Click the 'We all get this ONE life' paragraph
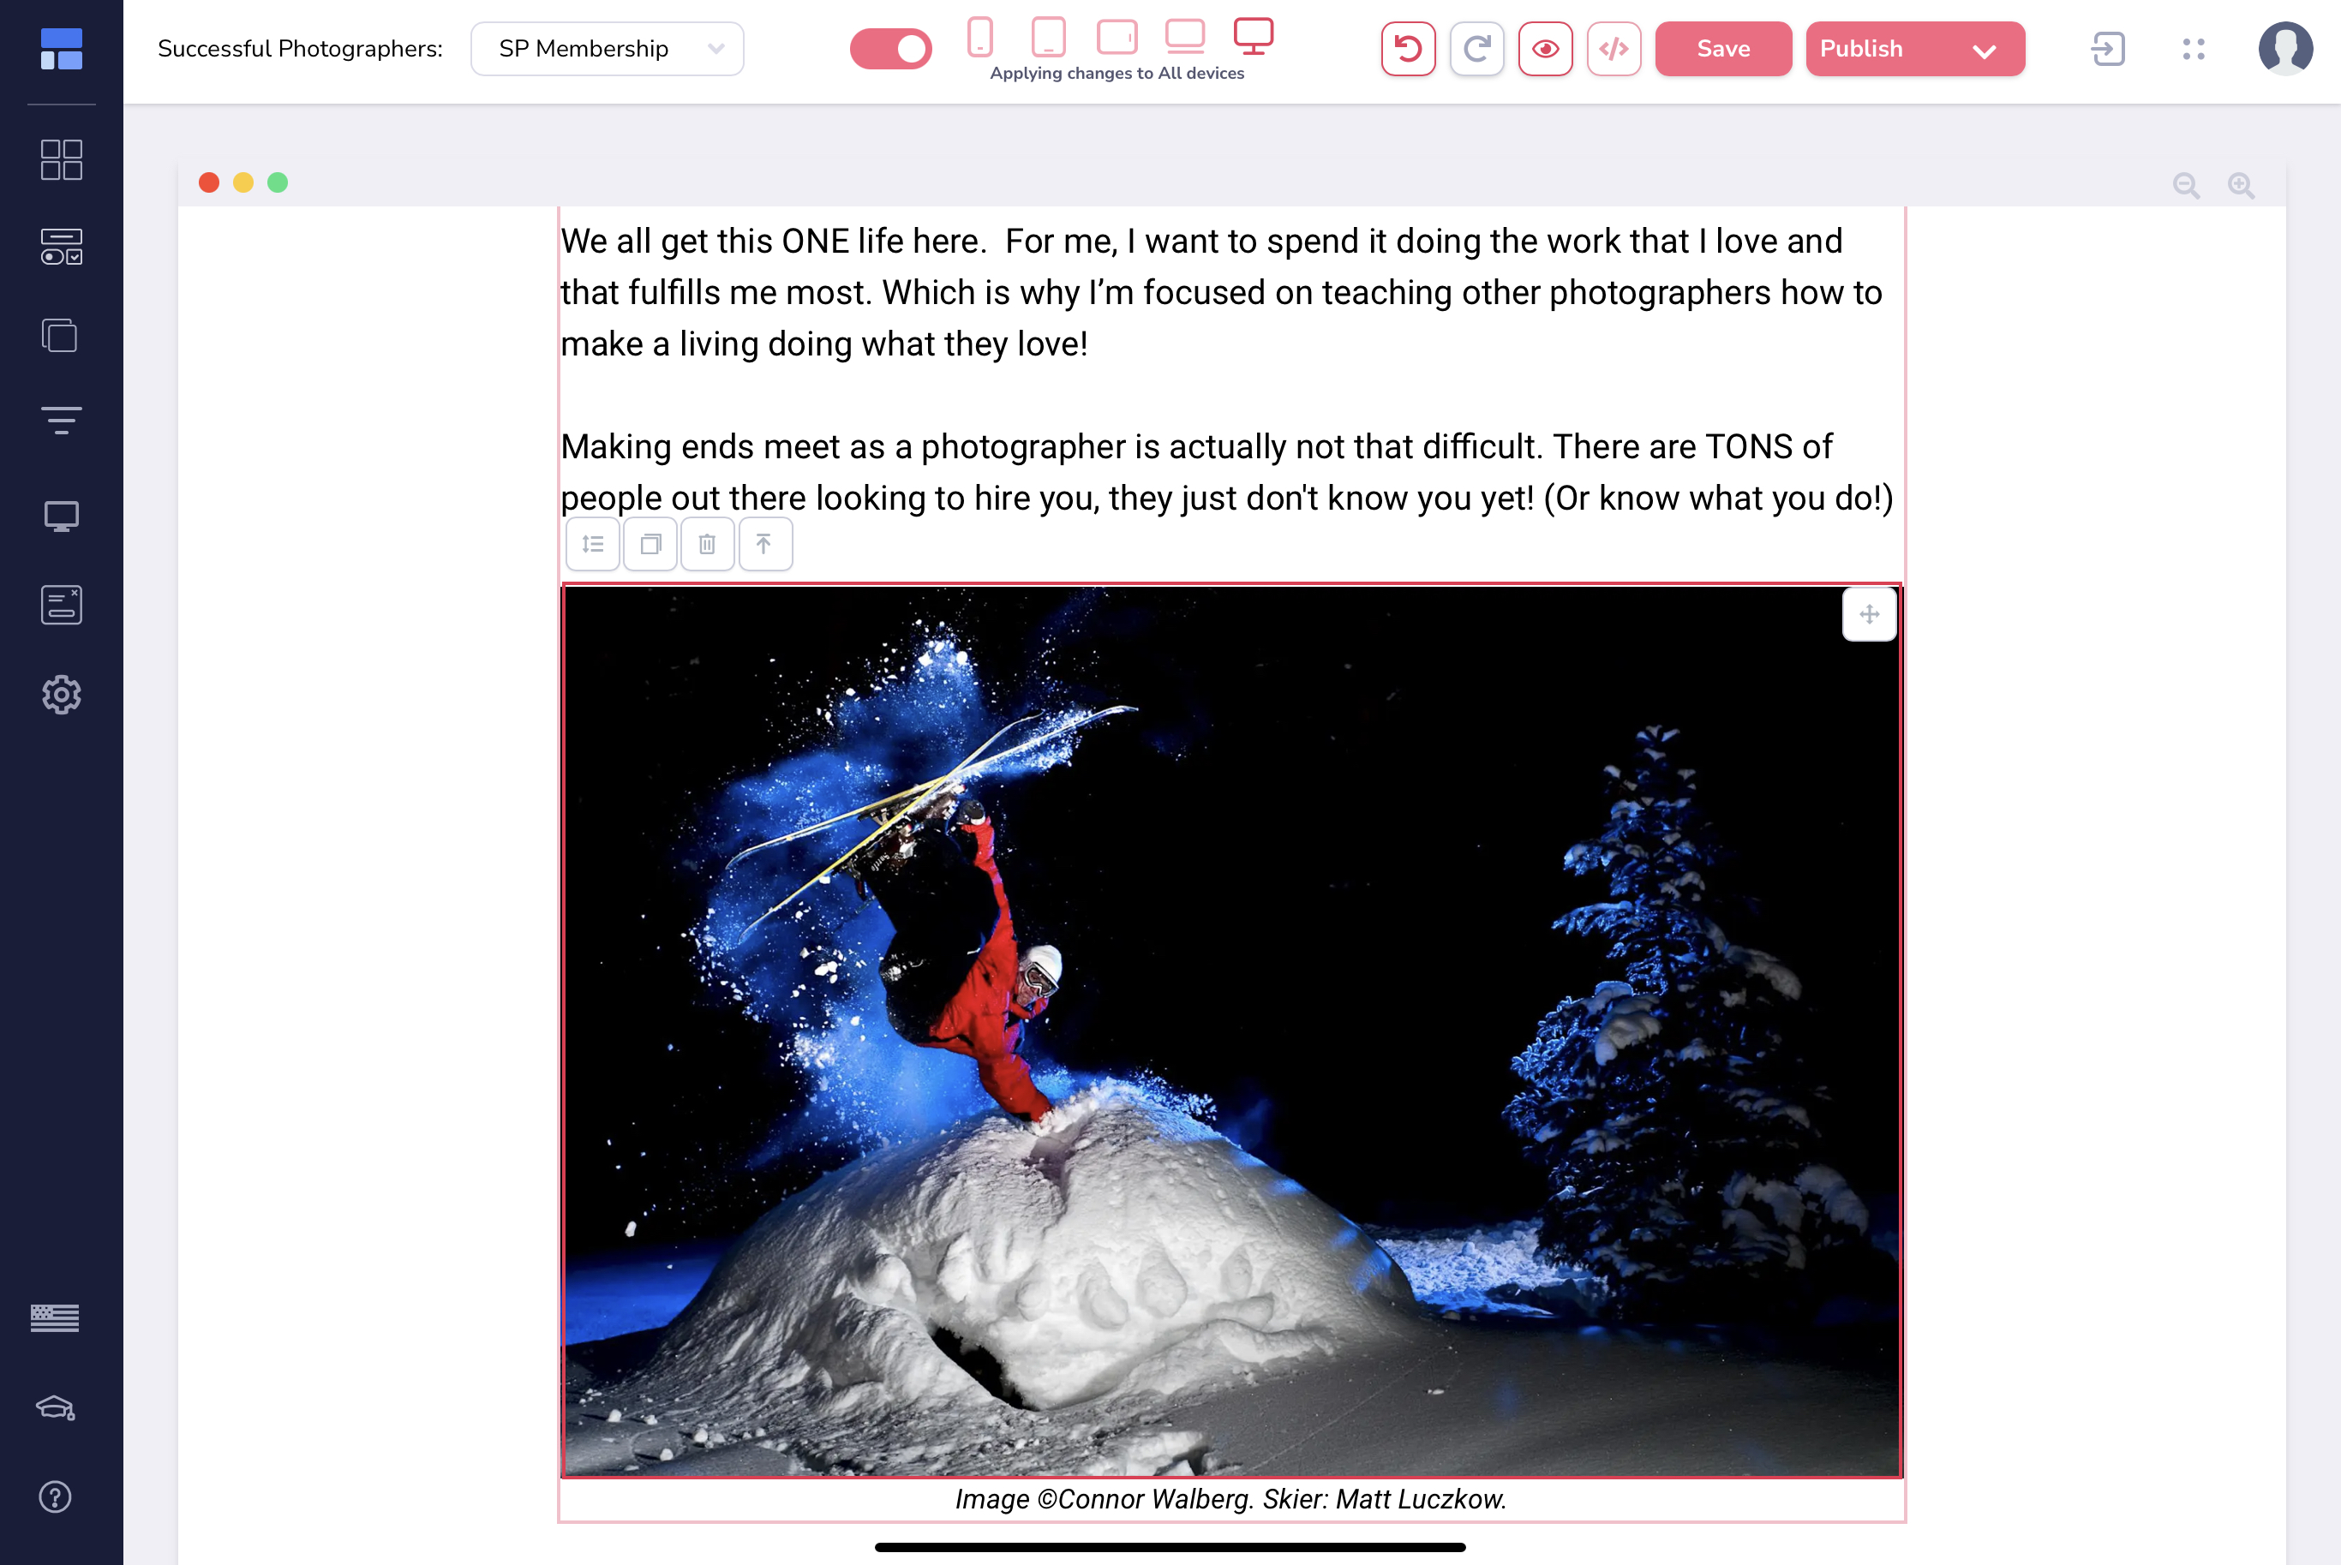The height and width of the screenshot is (1565, 2341). click(1222, 292)
